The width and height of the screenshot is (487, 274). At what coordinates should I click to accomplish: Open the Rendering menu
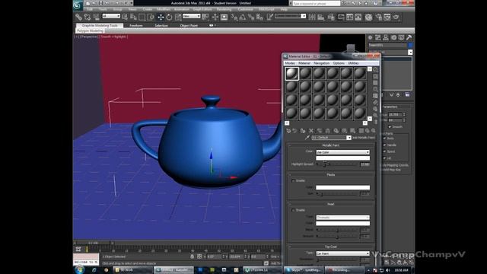pyautogui.click(x=224, y=9)
